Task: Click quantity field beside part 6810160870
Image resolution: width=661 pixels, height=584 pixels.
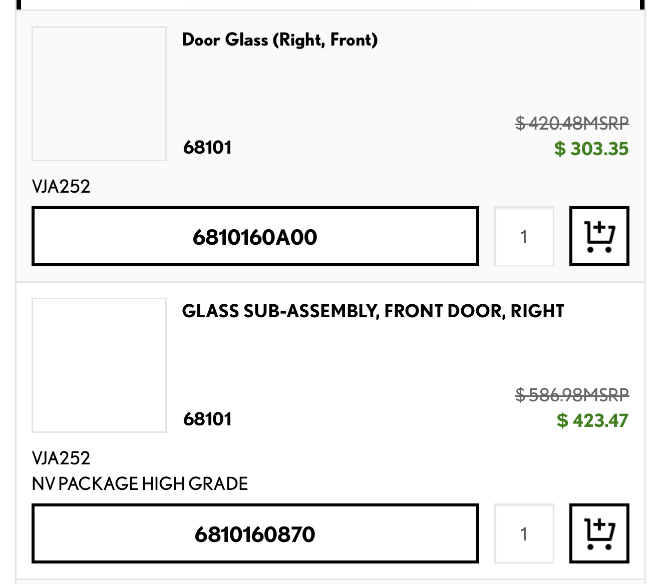Action: click(524, 533)
